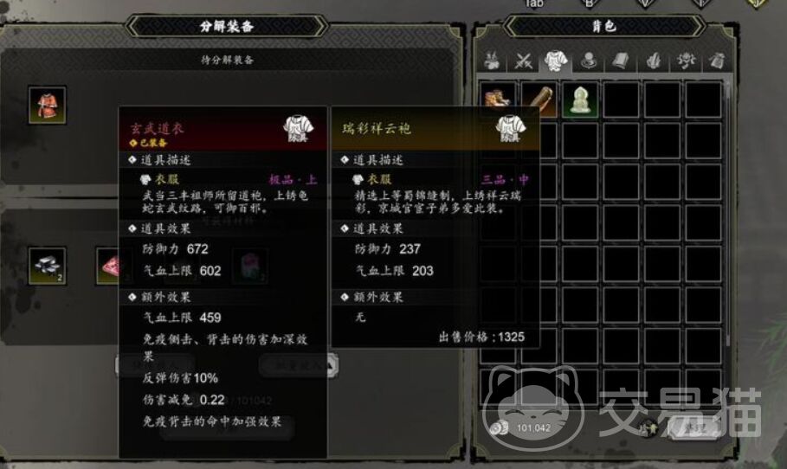
Task: Click the silver ingots material reward
Action: [x=47, y=266]
